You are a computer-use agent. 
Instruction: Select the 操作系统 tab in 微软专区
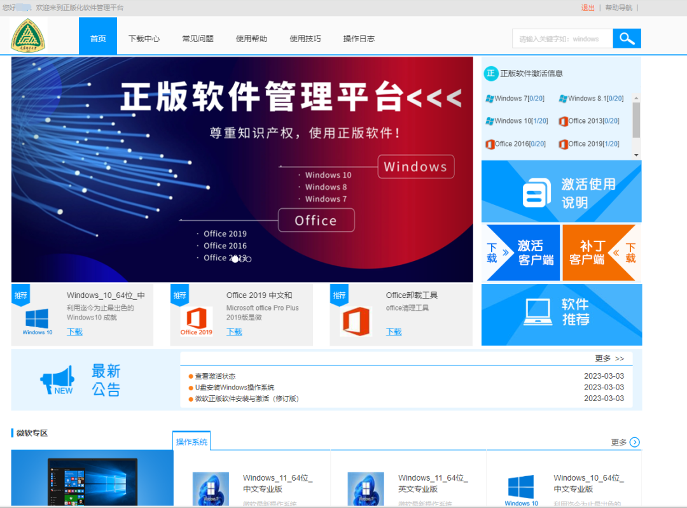click(191, 441)
